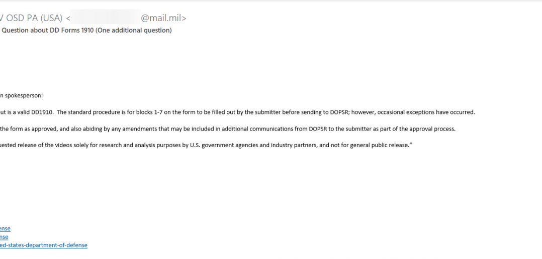Click the paragraph about the form as approved
The image size is (542, 259).
pyautogui.click(x=228, y=129)
